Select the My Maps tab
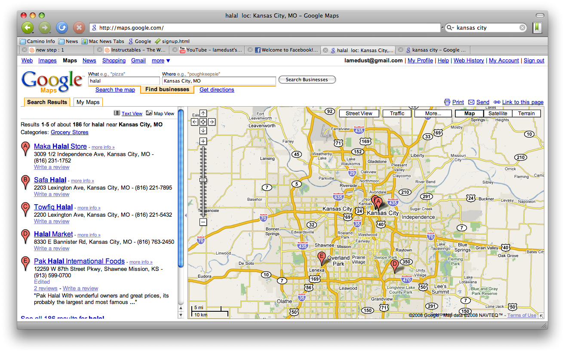The image size is (565, 353). click(88, 102)
